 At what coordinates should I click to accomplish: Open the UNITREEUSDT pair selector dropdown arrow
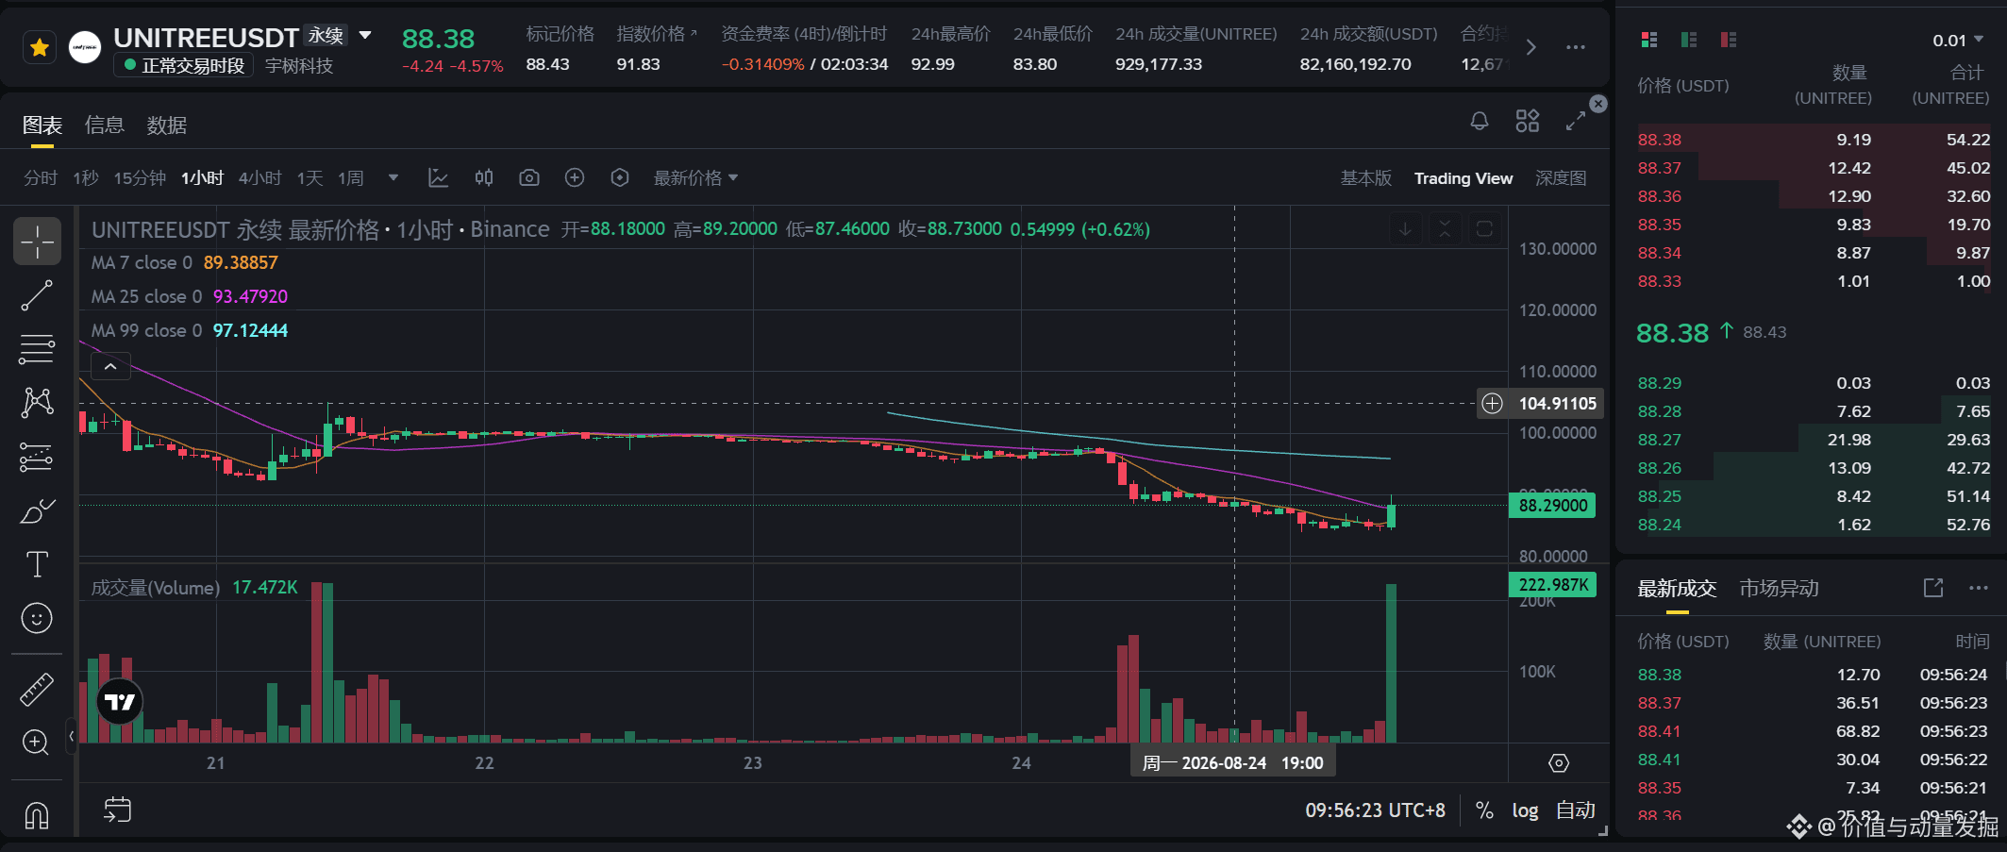tap(365, 36)
